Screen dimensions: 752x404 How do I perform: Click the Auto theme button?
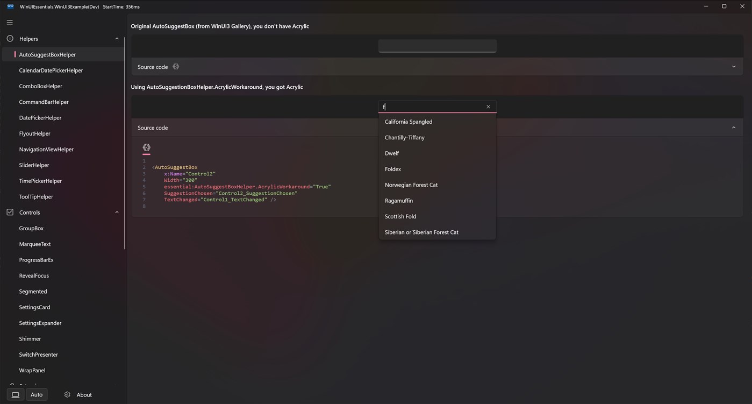(37, 395)
